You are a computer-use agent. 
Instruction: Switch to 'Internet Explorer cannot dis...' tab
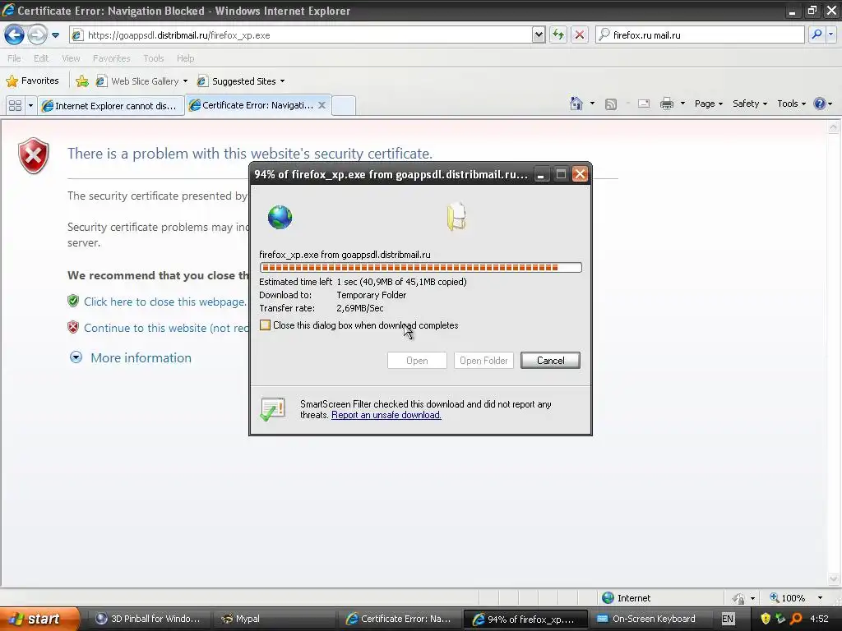111,106
